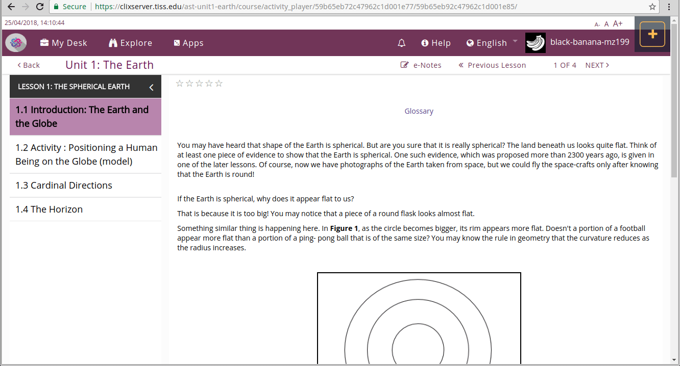Image resolution: width=680 pixels, height=366 pixels.
Task: Open Explore menu
Action: coord(131,43)
